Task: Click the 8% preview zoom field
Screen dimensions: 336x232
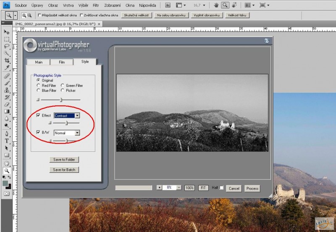Action: (169, 188)
